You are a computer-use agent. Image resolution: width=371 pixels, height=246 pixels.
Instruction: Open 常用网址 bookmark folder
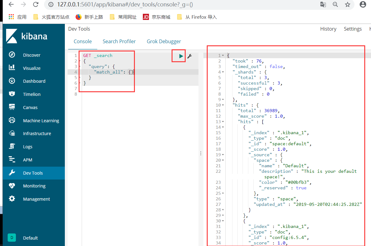(123, 17)
